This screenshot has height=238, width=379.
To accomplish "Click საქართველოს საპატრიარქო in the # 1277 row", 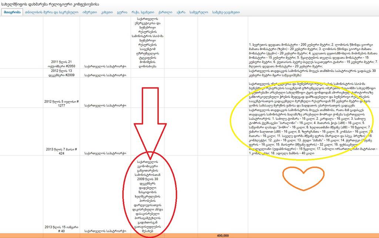I will pyautogui.click(x=105, y=105).
